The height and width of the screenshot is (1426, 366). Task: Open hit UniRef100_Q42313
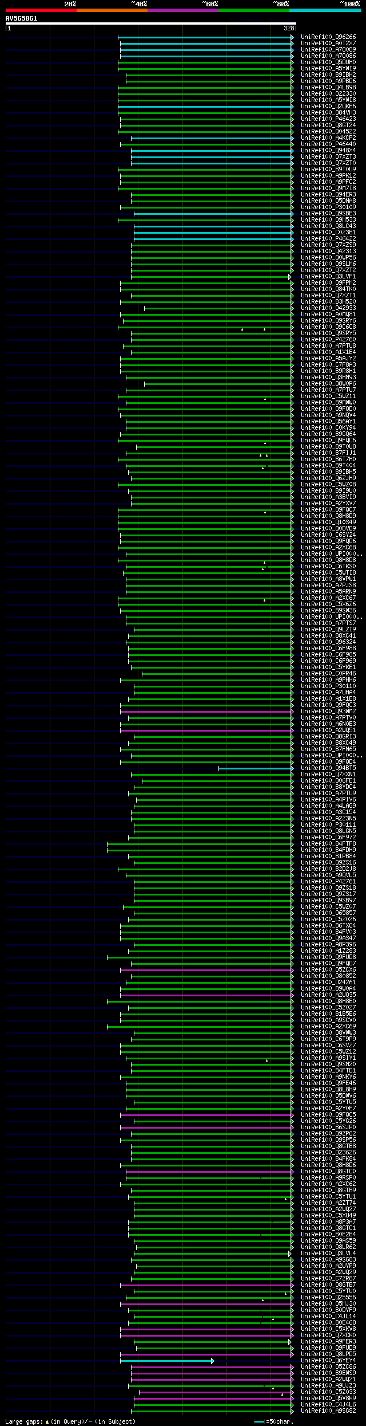[x=328, y=252]
